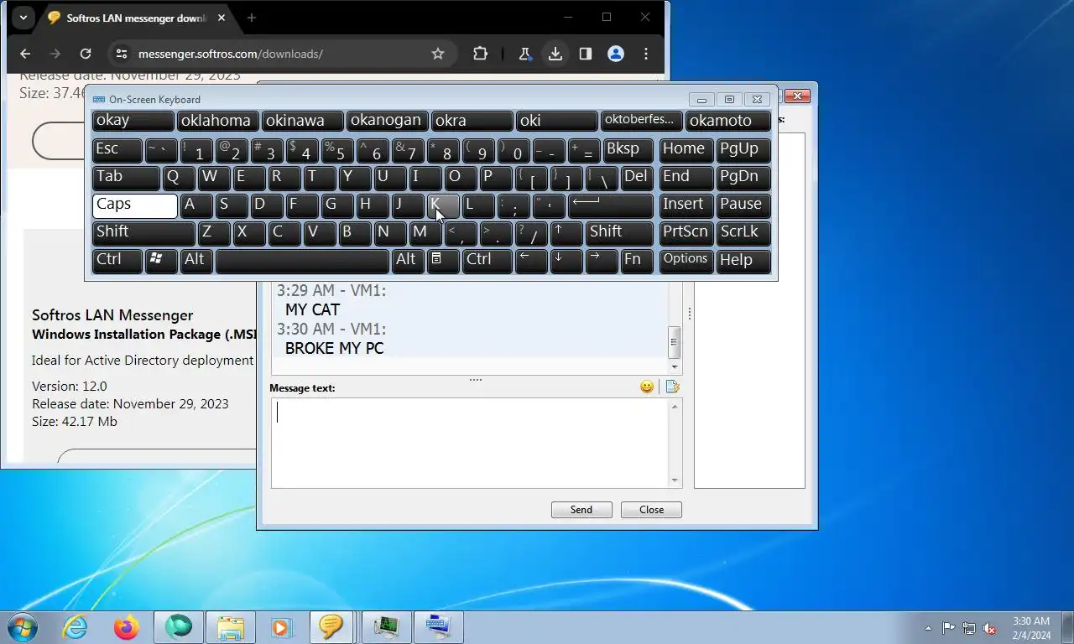Toggle ScrLk key on the keyboard
Screen dimensions: 1074x644
(743, 233)
